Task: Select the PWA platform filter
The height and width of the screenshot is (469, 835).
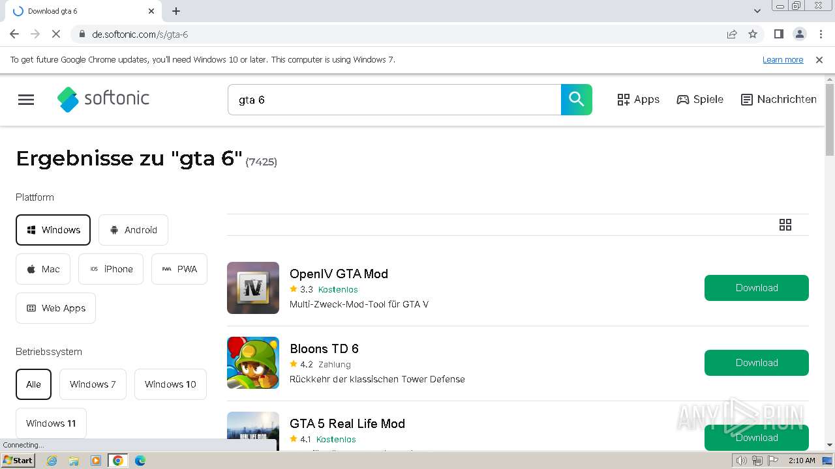Action: tap(179, 269)
